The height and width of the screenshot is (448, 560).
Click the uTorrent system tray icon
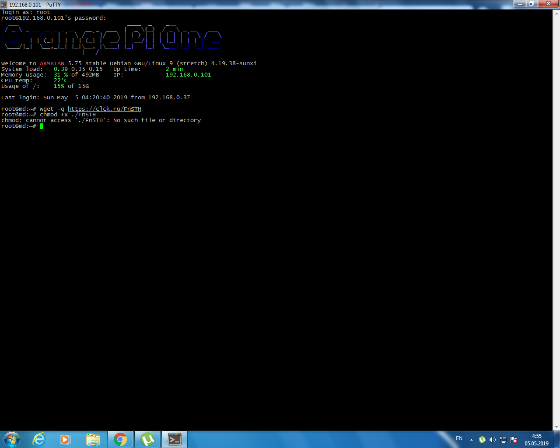[482, 440]
